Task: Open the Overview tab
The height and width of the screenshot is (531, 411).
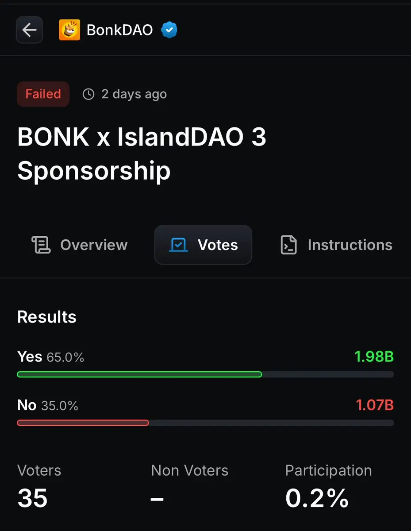Action: (x=80, y=245)
